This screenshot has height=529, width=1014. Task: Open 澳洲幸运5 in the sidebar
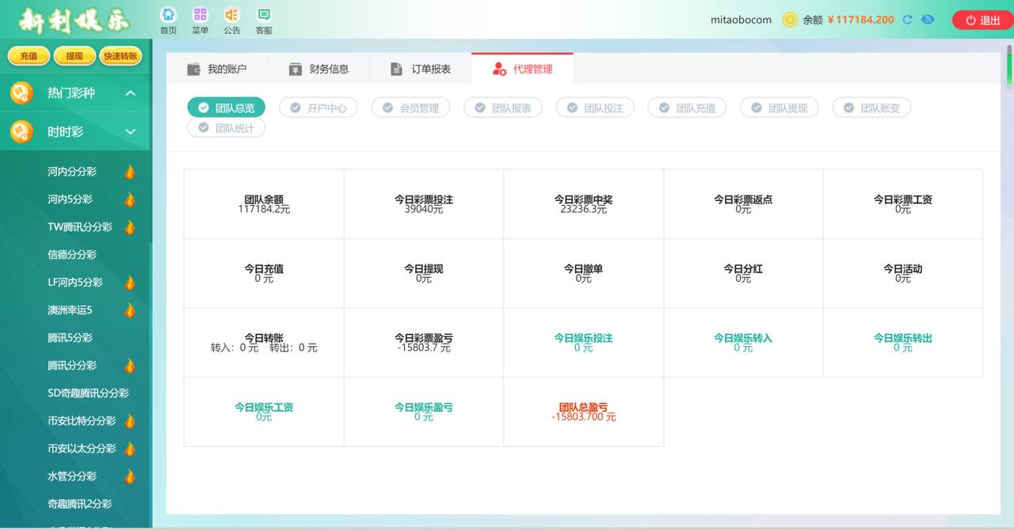coord(70,310)
